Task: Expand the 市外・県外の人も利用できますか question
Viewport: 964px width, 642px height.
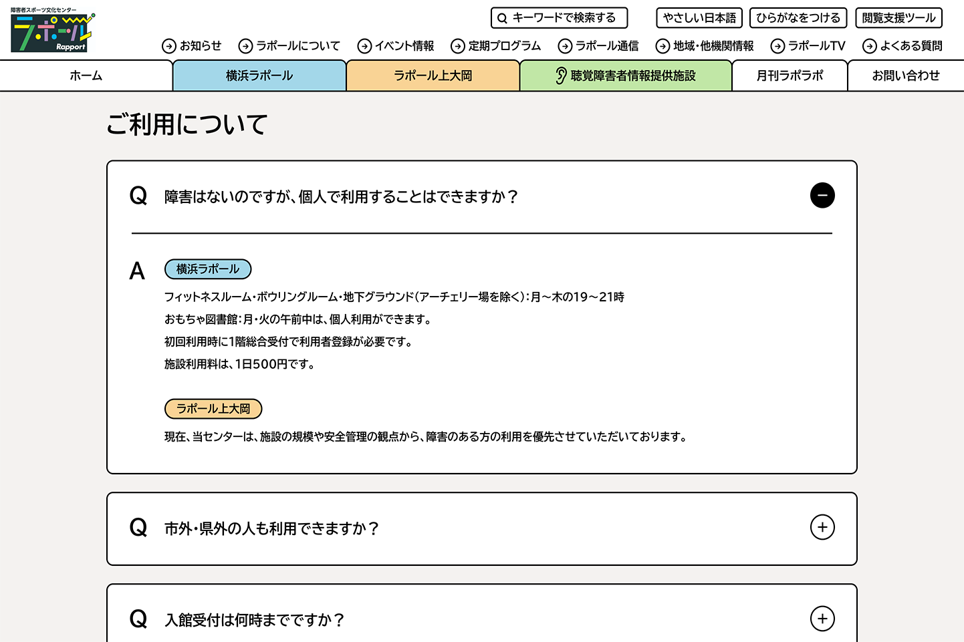Action: 822,528
